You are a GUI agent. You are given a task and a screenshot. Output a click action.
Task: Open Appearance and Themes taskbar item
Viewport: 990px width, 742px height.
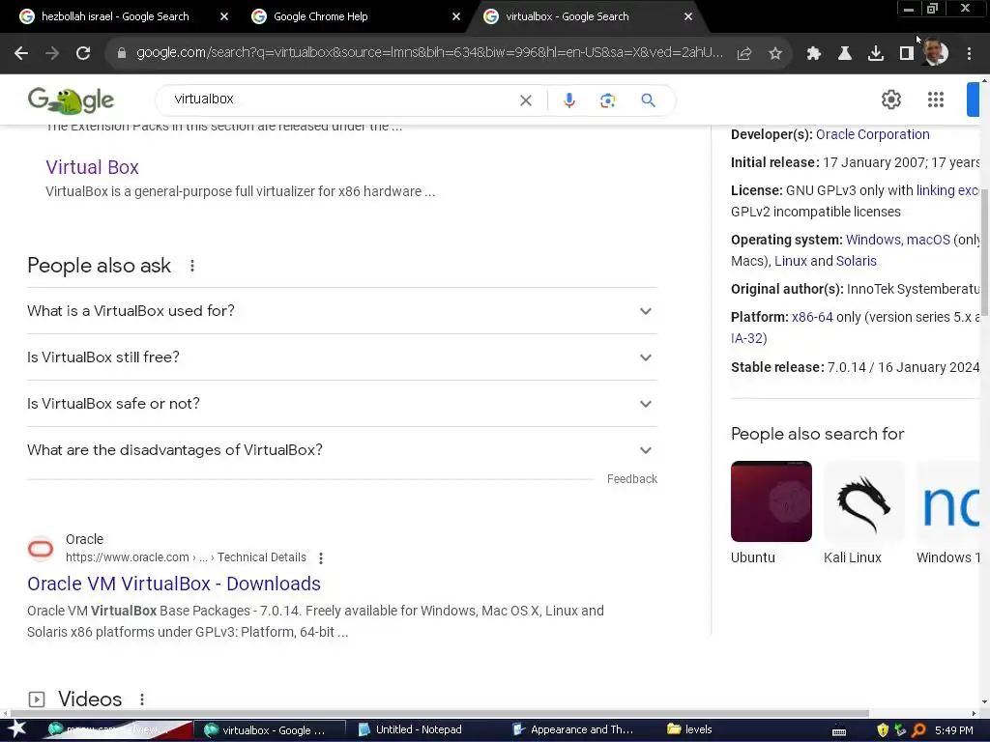(574, 730)
